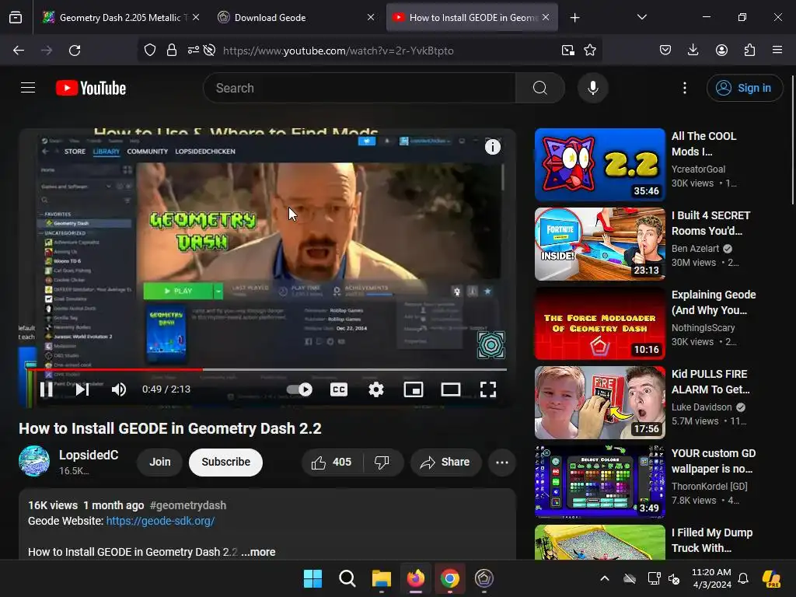This screenshot has width=796, height=597.
Task: Open the Firefox View icon
Action: 16,18
